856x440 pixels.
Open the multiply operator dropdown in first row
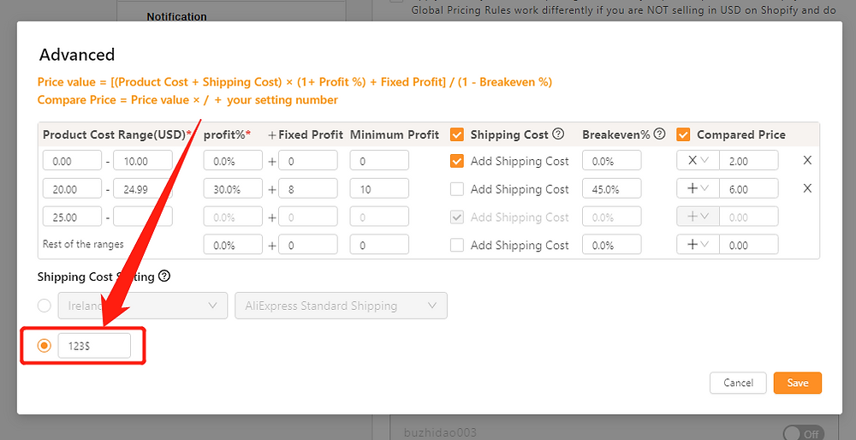coord(698,160)
